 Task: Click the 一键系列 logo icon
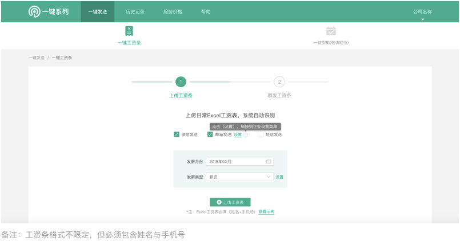[x=34, y=11]
